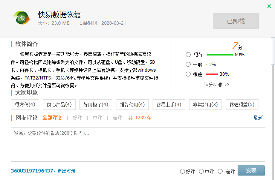Click 退出登录 link
The height and width of the screenshot is (180, 275).
point(66,171)
